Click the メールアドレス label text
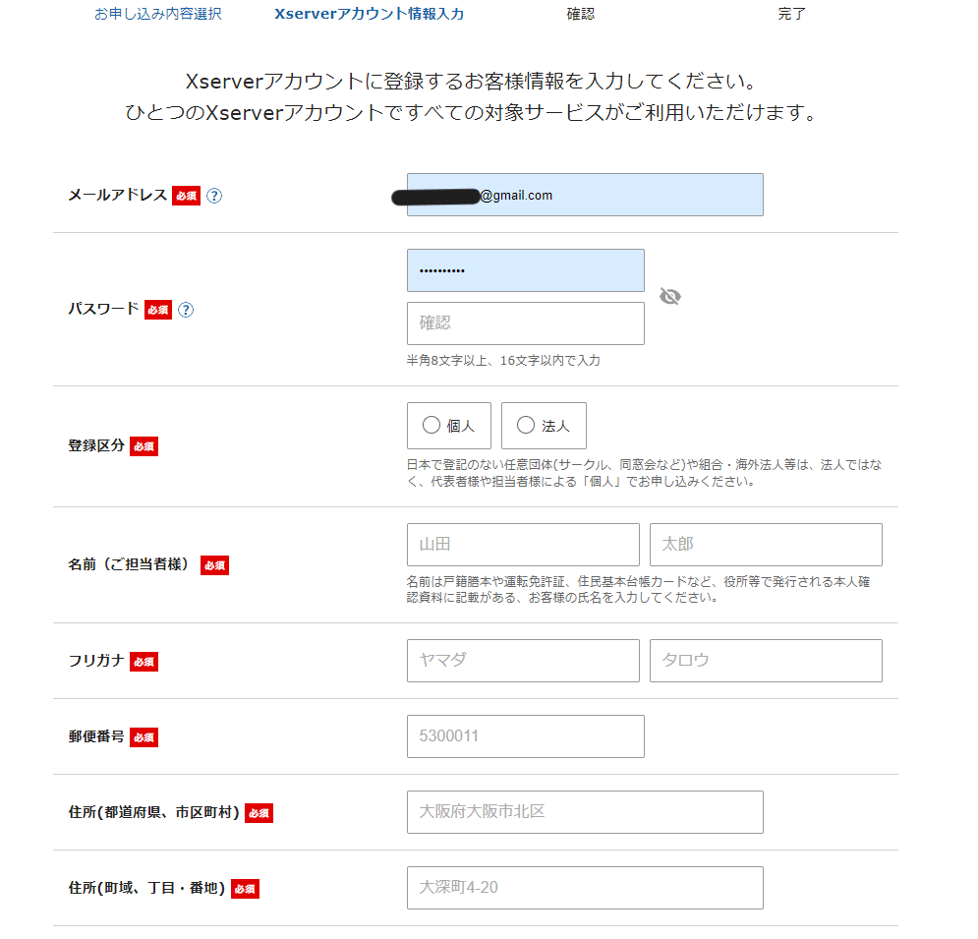This screenshot has height=939, width=978. click(118, 196)
